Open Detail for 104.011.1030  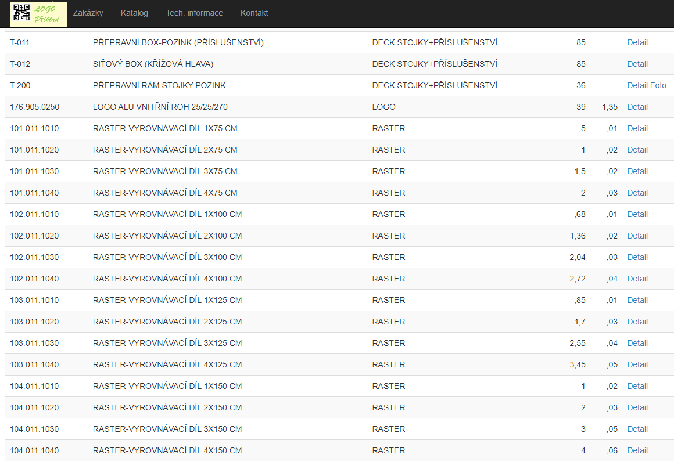click(637, 429)
